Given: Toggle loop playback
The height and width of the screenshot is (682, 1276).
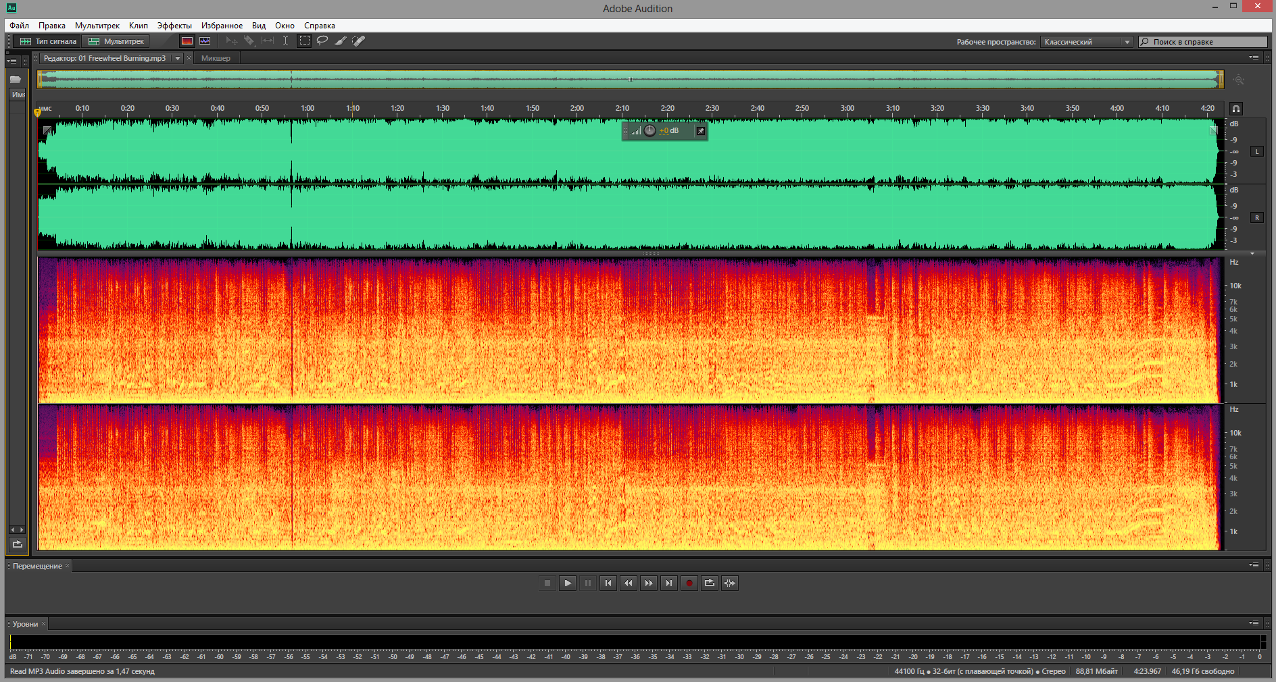Looking at the screenshot, I should point(710,583).
